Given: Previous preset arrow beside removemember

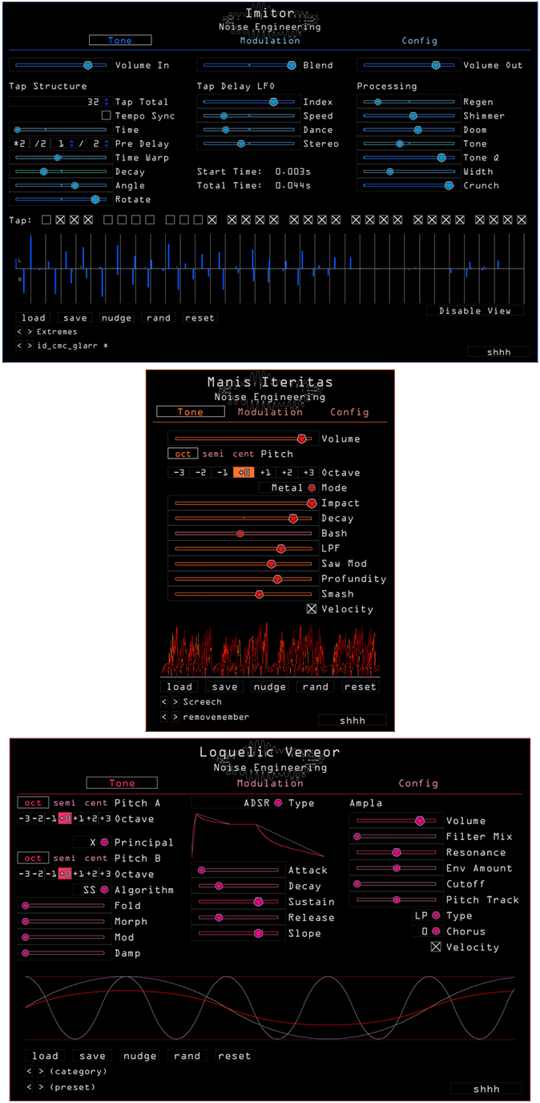Looking at the screenshot, I should pyautogui.click(x=165, y=717).
